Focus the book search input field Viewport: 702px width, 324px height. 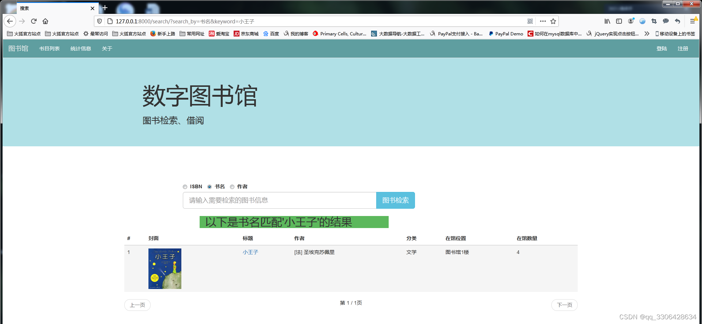(280, 200)
